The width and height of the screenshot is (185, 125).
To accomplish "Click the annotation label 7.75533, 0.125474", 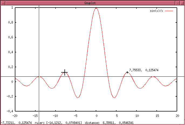I will click(144, 70).
